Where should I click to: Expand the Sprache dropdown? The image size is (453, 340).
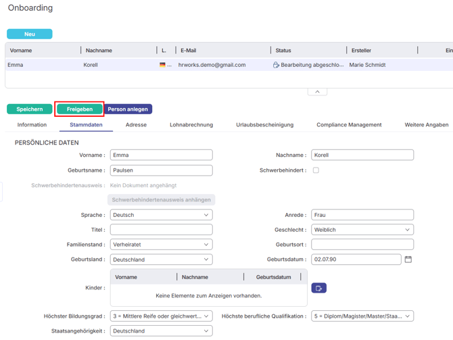(161, 215)
